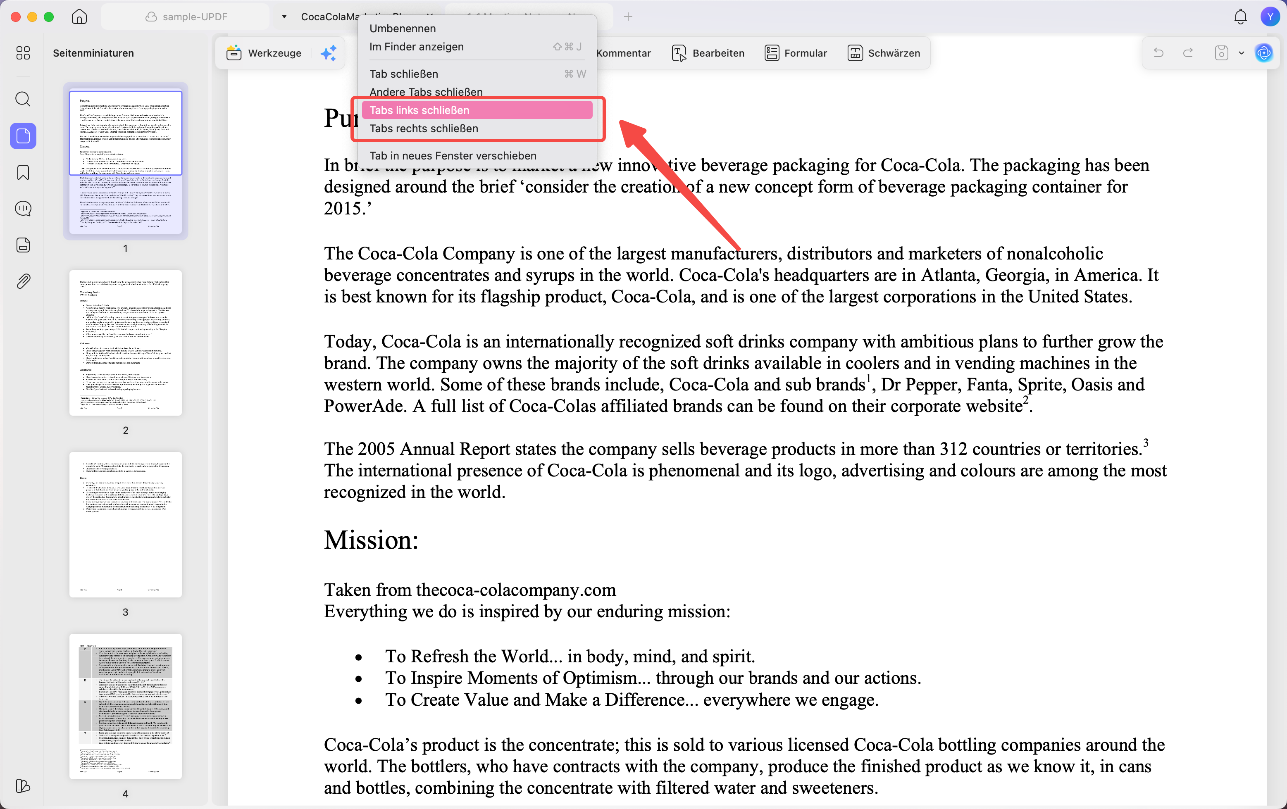Open the Bearbeiten edit mode
Viewport: 1287px width, 809px height.
tap(708, 53)
